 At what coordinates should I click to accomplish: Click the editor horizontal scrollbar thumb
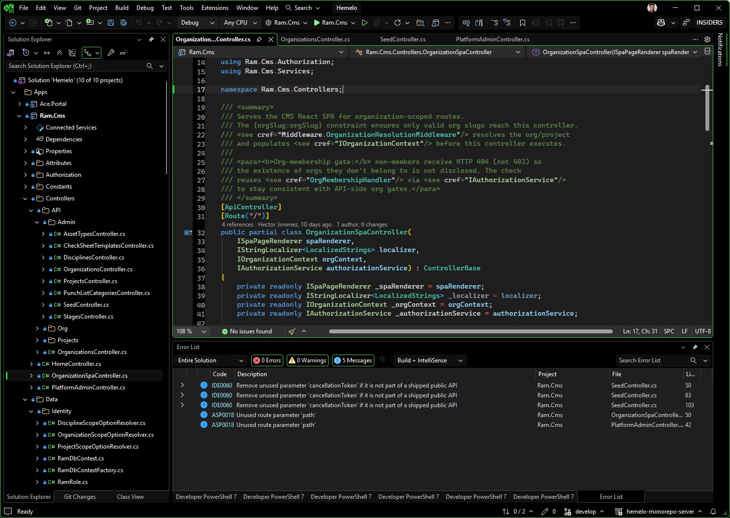[x=471, y=331]
